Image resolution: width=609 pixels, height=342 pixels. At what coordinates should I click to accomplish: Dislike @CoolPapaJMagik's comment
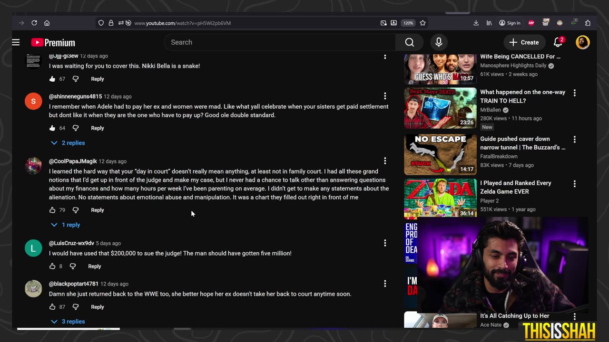point(75,210)
